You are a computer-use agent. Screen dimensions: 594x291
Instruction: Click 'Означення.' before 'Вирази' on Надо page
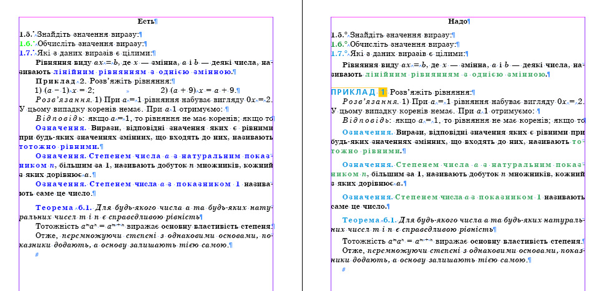click(x=368, y=133)
